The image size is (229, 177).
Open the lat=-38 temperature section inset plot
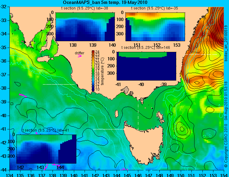[85, 27]
